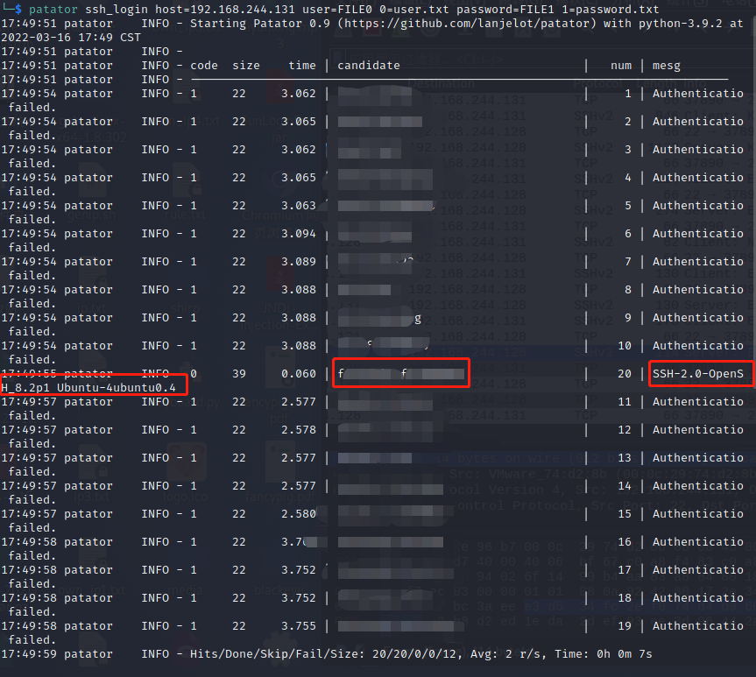
Task: Click the 'candidate' column header
Action: [x=369, y=66]
